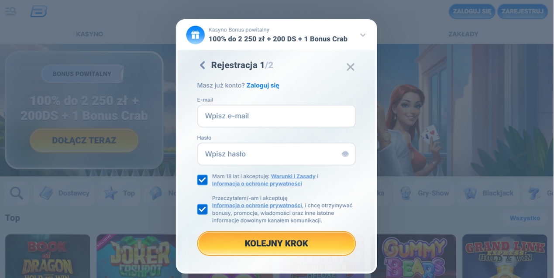Open the game search magnifier icon
Viewport: 554px width, 278px height.
17,193
